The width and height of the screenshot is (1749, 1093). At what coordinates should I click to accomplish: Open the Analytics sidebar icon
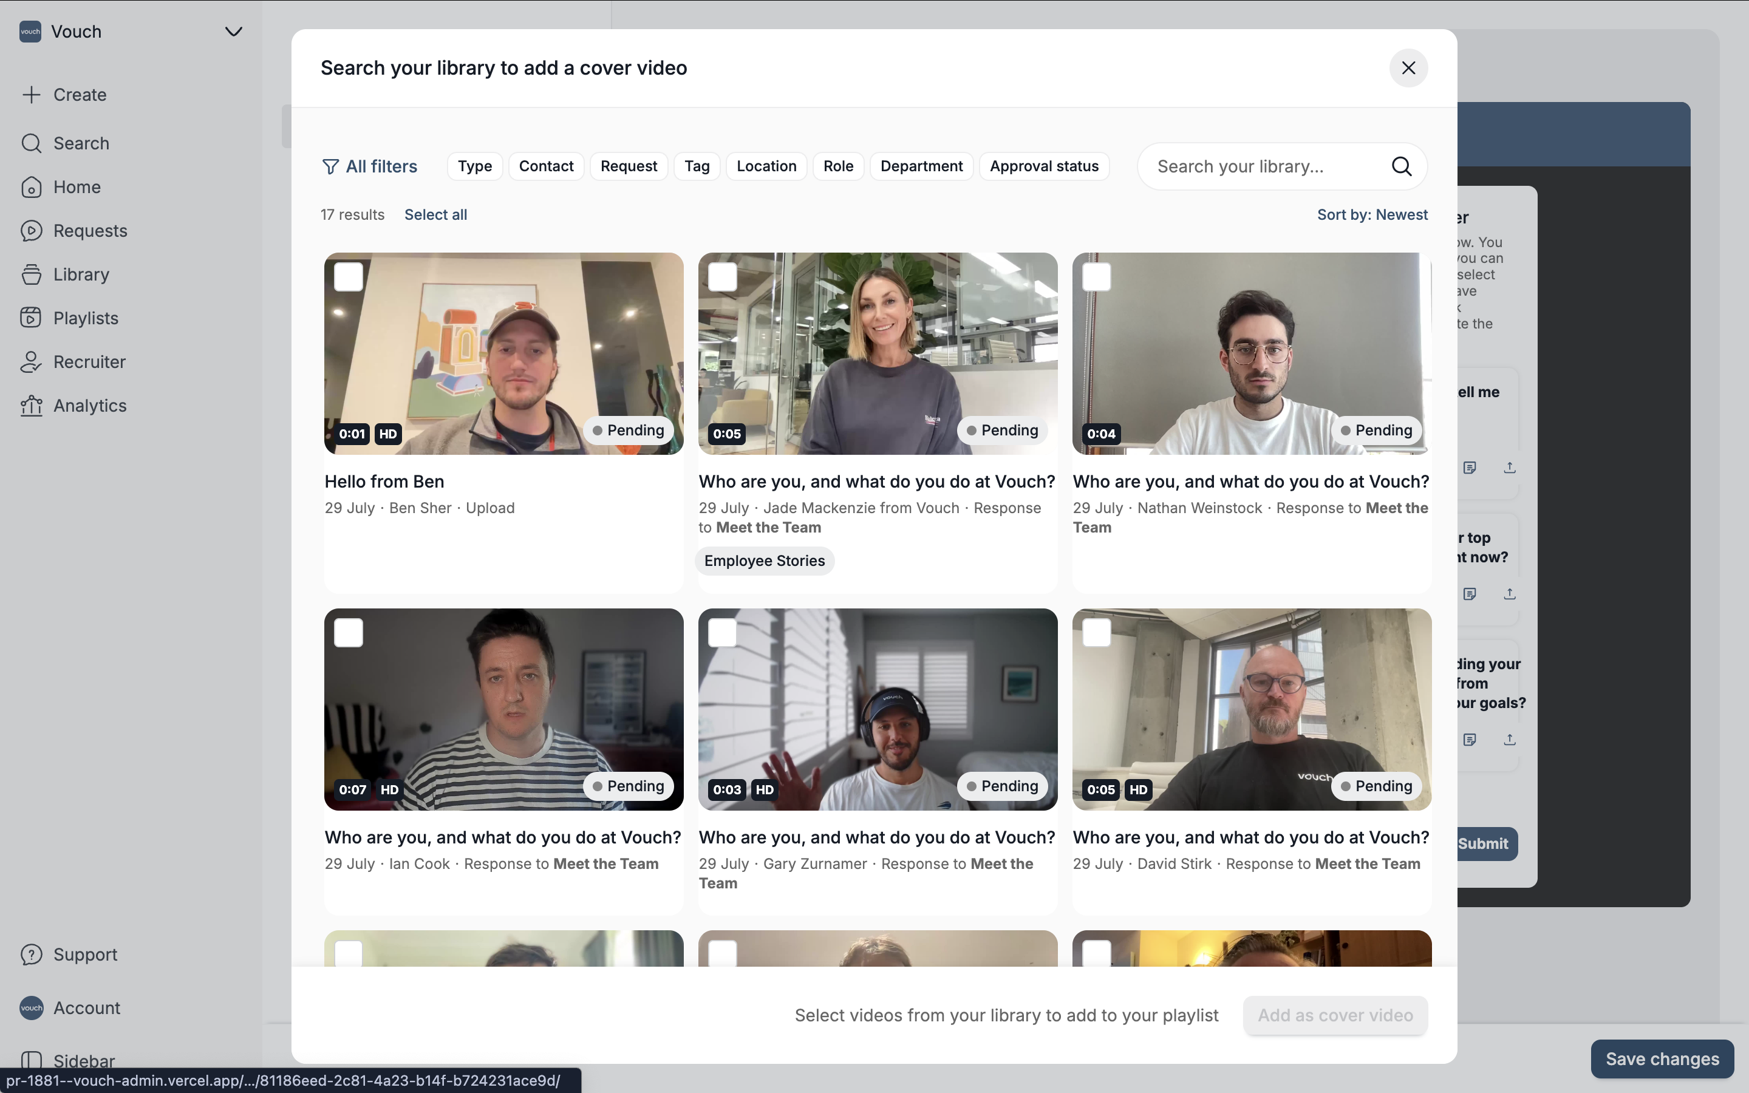pyautogui.click(x=31, y=406)
